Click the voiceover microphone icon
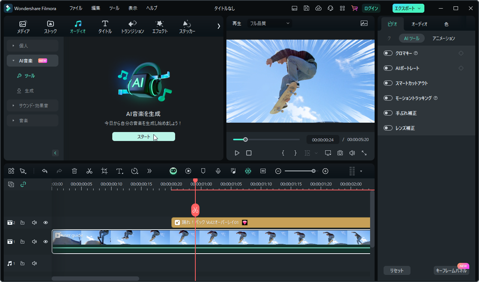Screen dimensions: 479x282 pyautogui.click(x=218, y=171)
